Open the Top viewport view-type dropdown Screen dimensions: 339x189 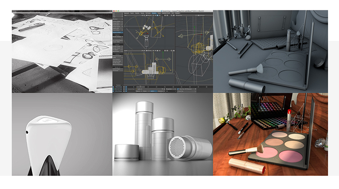pos(135,15)
